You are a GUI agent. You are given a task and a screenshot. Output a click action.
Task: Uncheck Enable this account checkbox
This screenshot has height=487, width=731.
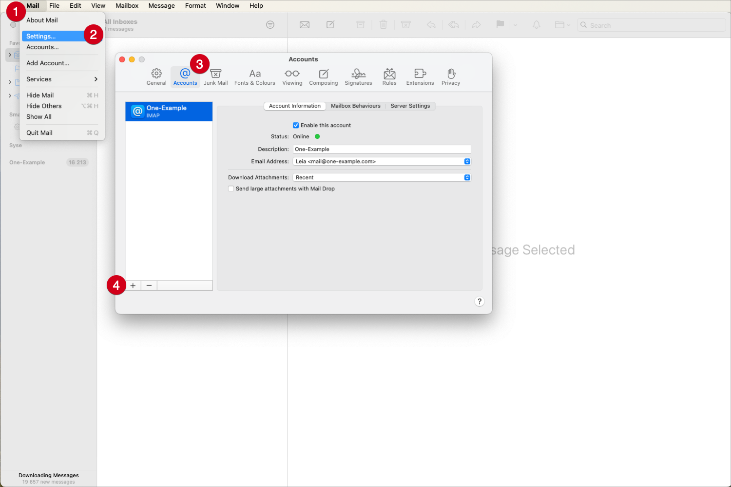296,126
